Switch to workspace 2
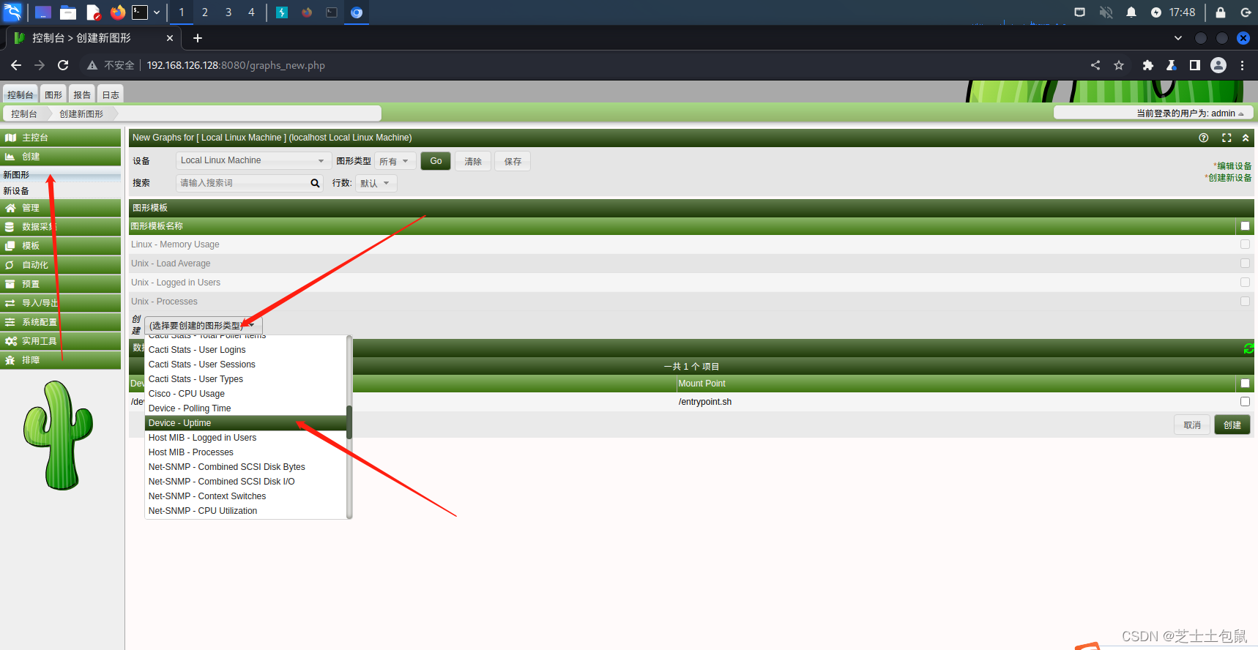Viewport: 1258px width, 650px height. pyautogui.click(x=205, y=12)
